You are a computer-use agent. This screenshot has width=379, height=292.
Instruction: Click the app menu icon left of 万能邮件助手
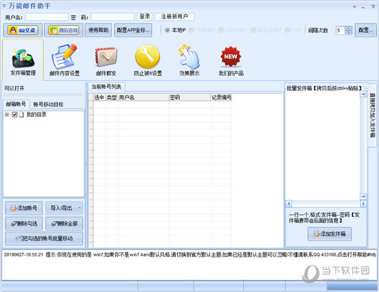coord(4,6)
